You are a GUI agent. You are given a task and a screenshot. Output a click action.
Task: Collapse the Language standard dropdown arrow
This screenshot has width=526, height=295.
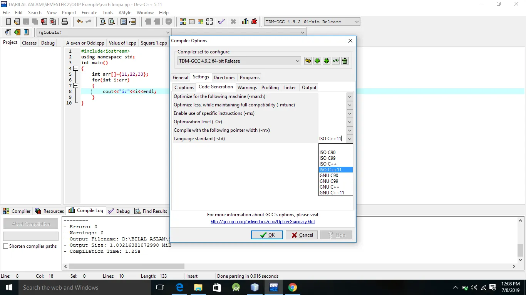pos(350,139)
